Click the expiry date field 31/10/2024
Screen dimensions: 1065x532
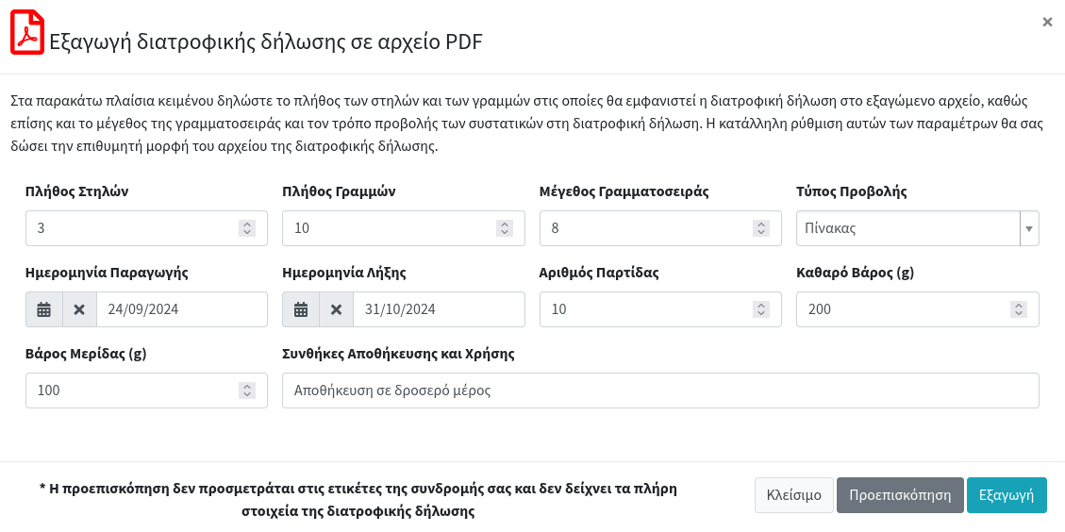click(x=439, y=309)
